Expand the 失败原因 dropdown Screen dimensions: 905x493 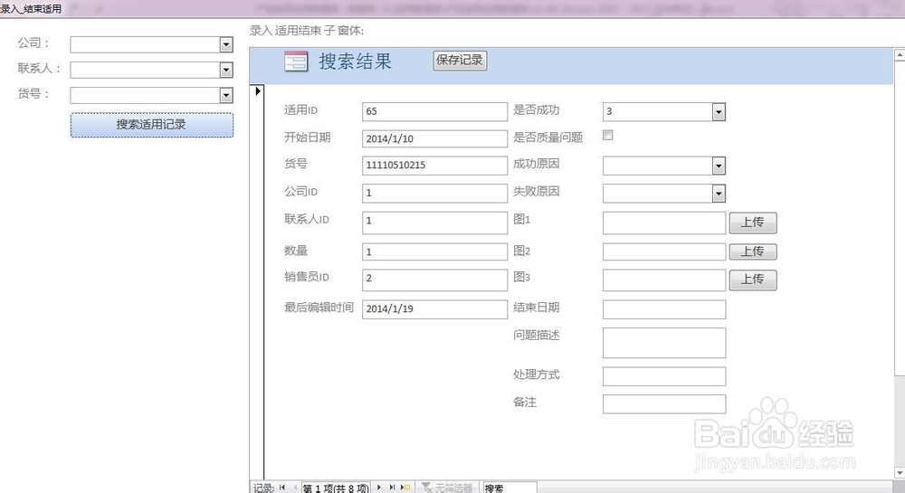[x=719, y=194]
